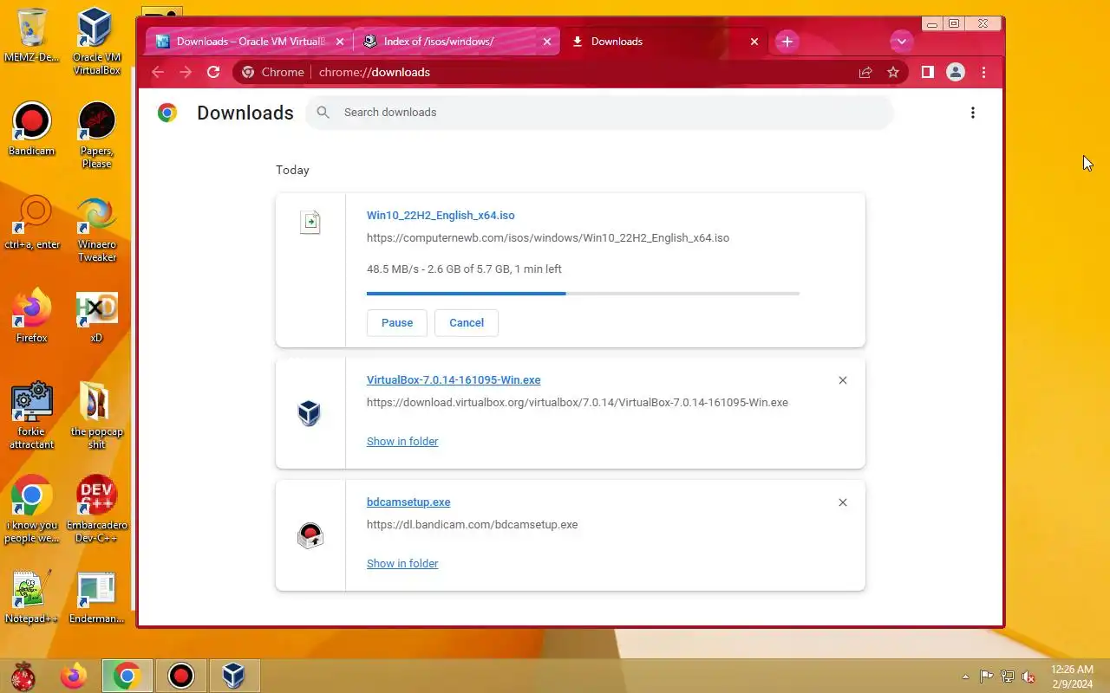Open the taskbar clock and date
Image resolution: width=1110 pixels, height=693 pixels.
[x=1072, y=677]
